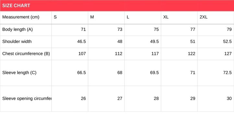234x131 pixels.
Task: Click body length value 73 for M
Action: 120,29
